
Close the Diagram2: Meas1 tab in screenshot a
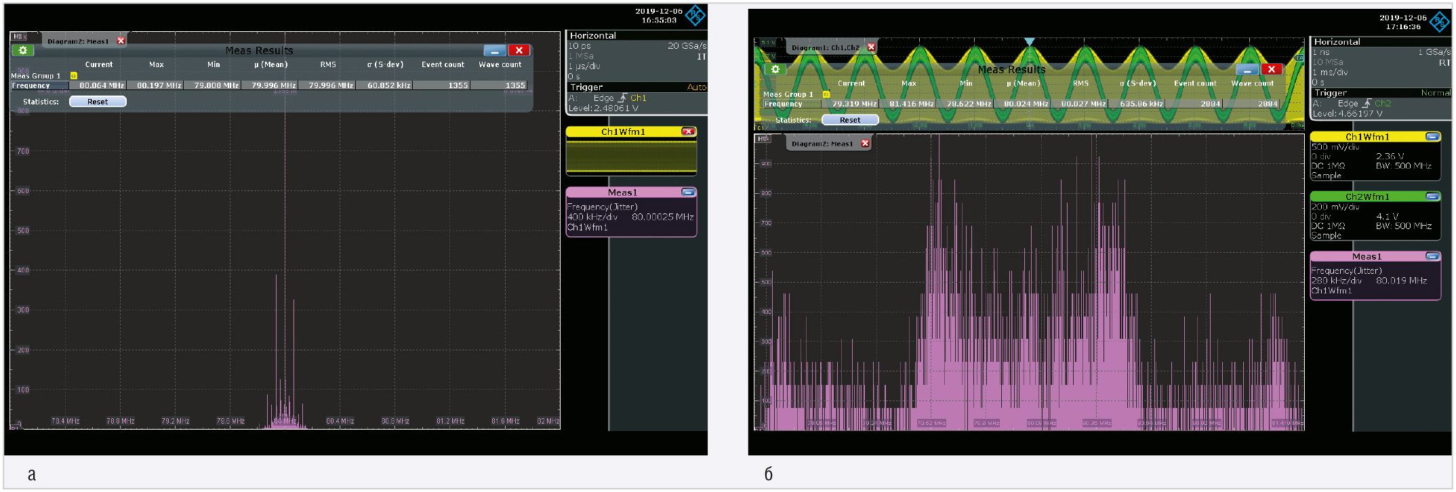[121, 41]
